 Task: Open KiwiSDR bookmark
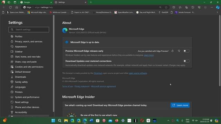(x=163, y=12)
